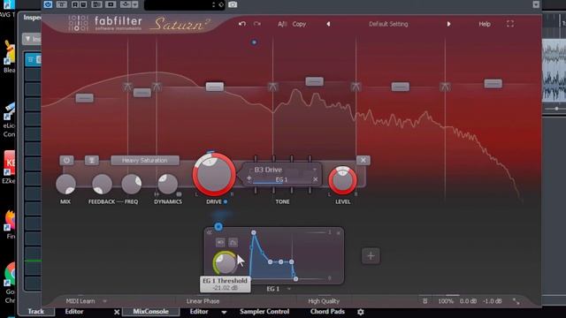Click the Mix knob
This screenshot has height=318, width=566.
65,184
